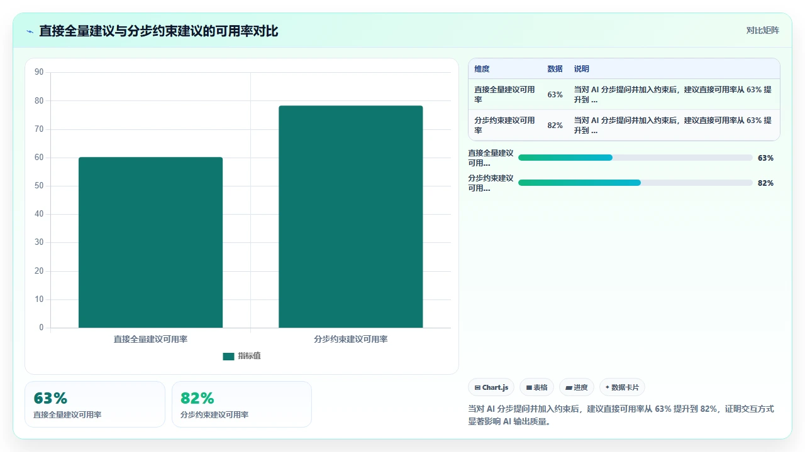Select the 表格 tag
Screen dimensions: 805x452
536,387
